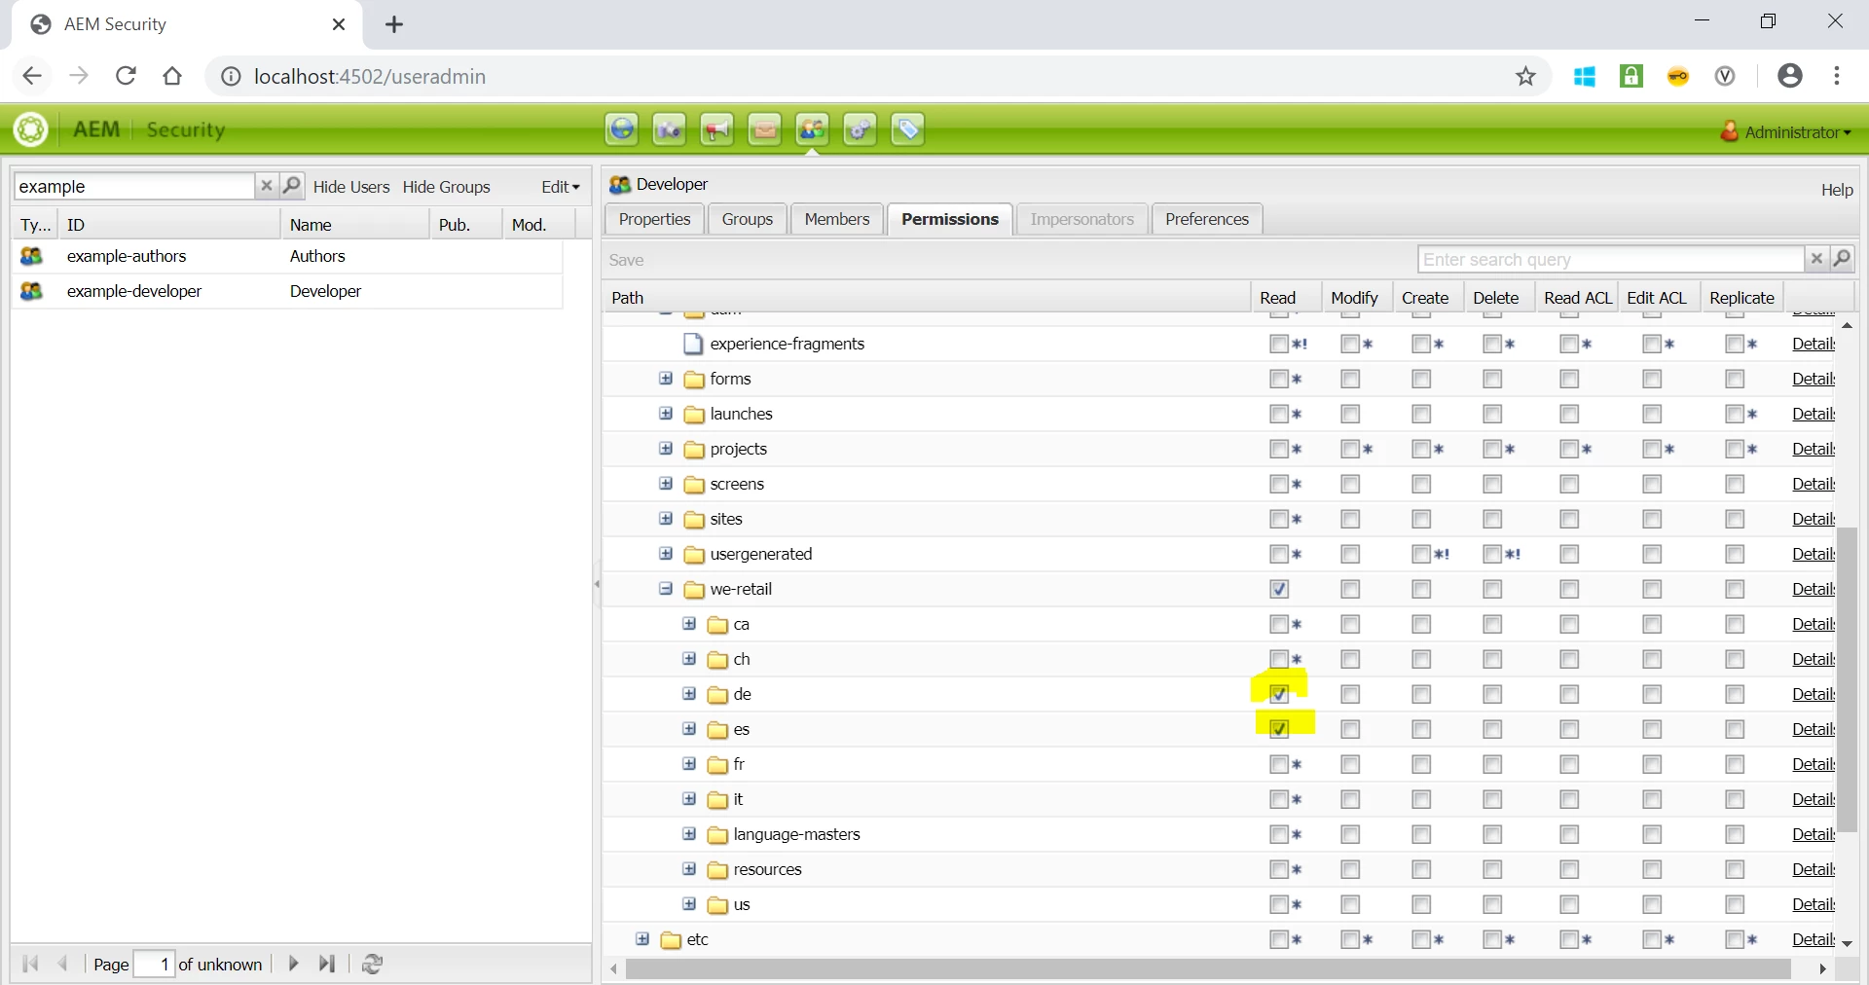Open Websites console globe icon

coord(621,129)
